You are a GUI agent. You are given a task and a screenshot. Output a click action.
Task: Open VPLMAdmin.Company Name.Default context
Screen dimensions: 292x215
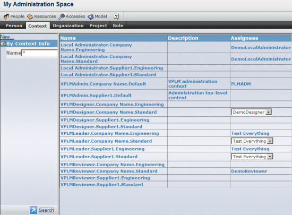[103, 84]
